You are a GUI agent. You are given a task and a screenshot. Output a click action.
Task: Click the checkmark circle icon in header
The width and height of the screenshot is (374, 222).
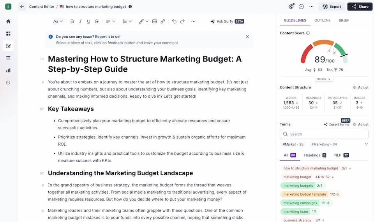coord(301,7)
